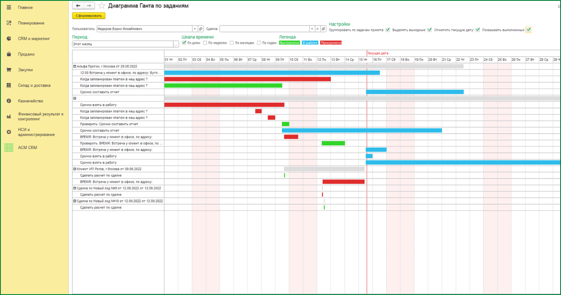This screenshot has height=295, width=561.
Task: Collapse the Альфа Протон project group
Action: pos(75,66)
